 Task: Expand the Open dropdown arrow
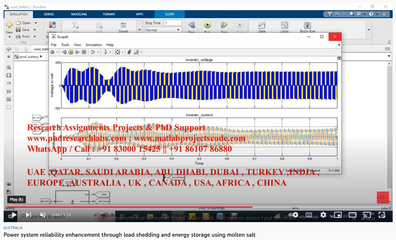[36, 23]
